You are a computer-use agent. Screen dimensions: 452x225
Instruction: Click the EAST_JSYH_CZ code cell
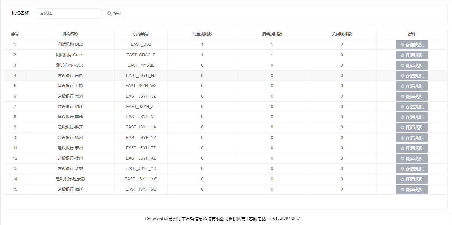141,96
